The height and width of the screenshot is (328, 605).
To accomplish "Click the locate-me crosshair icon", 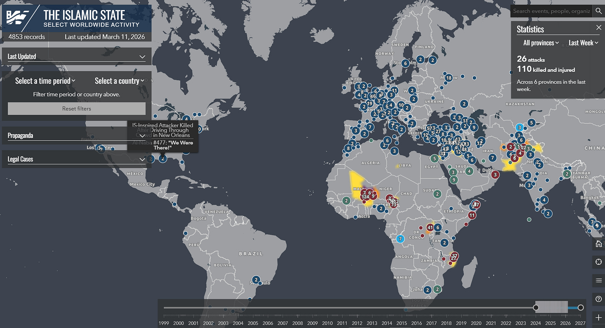I will 598,262.
